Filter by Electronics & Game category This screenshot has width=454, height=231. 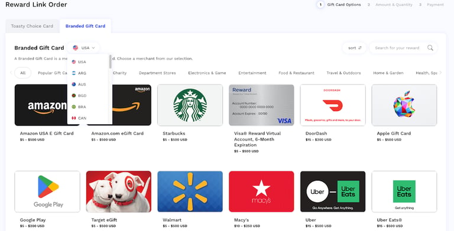[x=207, y=73]
